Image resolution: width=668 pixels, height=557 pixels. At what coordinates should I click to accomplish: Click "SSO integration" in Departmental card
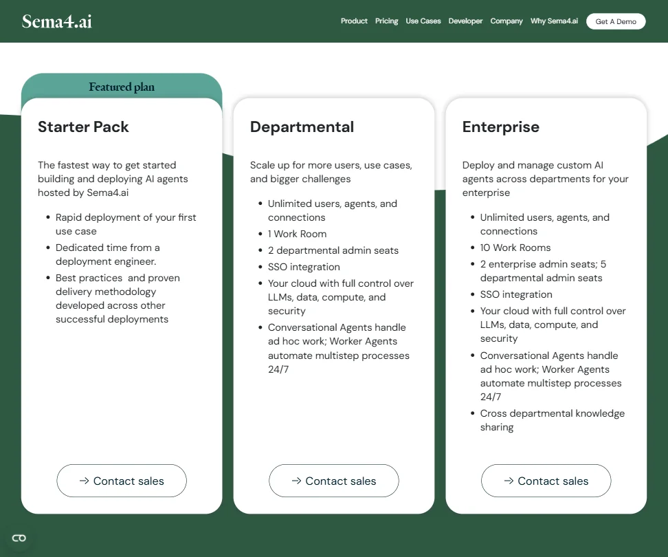pyautogui.click(x=304, y=267)
